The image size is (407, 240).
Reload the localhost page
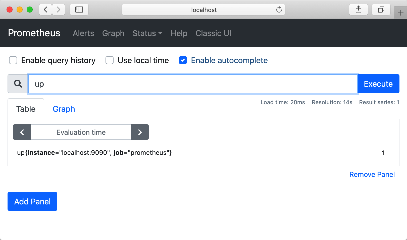(279, 10)
